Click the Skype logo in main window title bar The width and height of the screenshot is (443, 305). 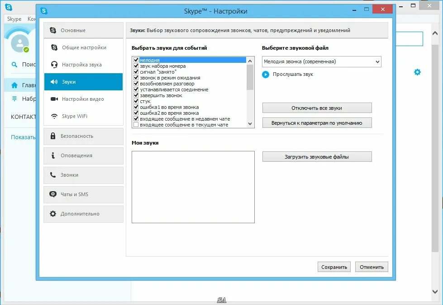(9, 7)
